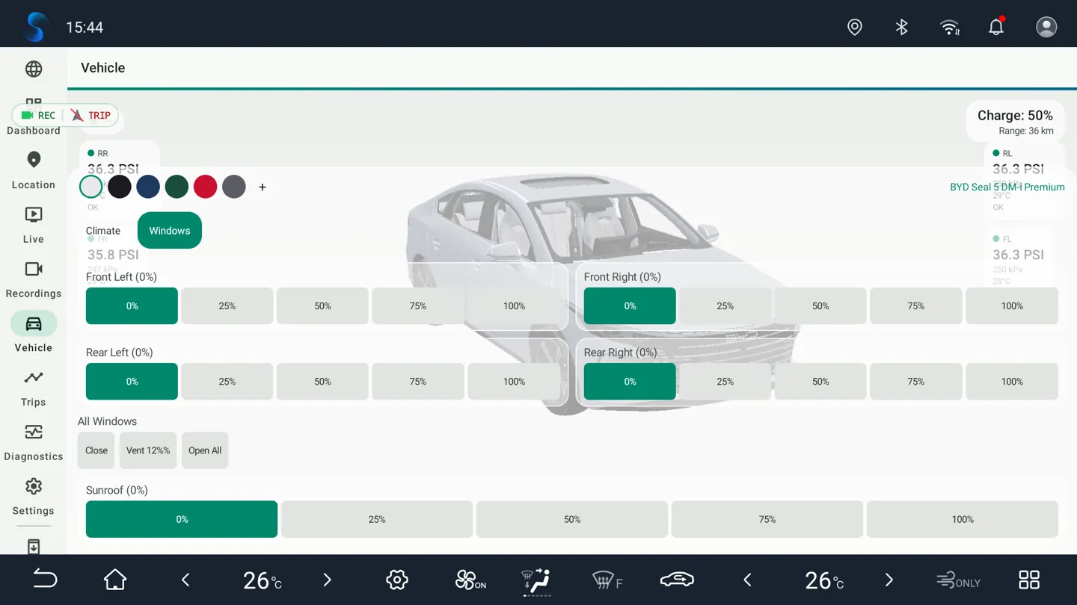Tap the back arrow in bottom bar

coord(45,580)
